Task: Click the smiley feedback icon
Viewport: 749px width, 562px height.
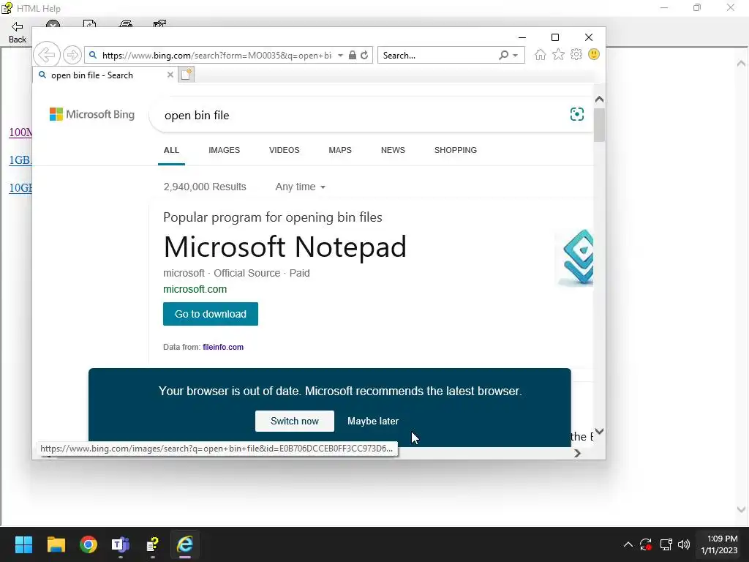Action: tap(594, 54)
